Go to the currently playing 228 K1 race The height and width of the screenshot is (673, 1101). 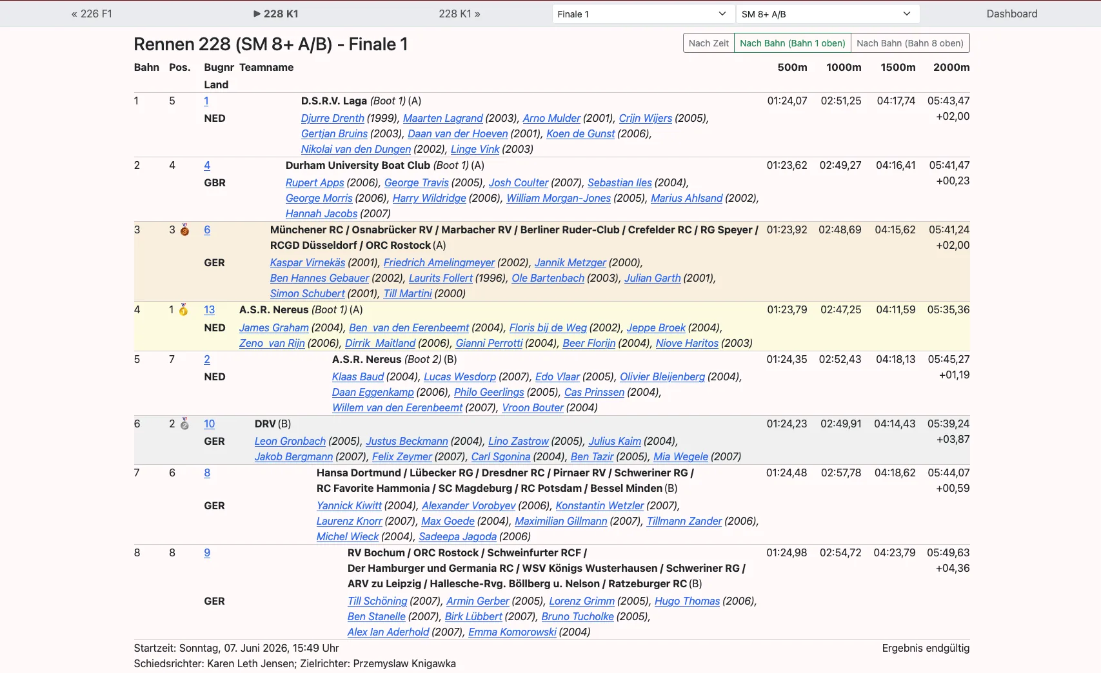coord(275,14)
